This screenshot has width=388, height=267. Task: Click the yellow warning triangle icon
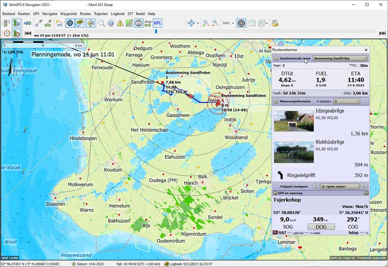120,23
